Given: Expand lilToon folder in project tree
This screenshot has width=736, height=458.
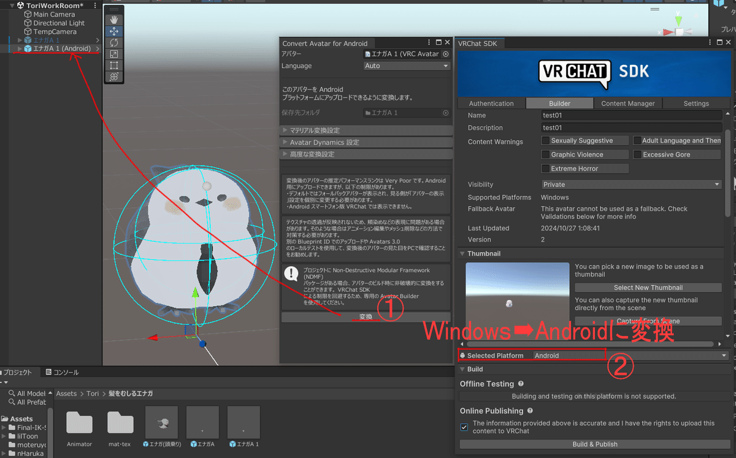Looking at the screenshot, I should (4, 437).
